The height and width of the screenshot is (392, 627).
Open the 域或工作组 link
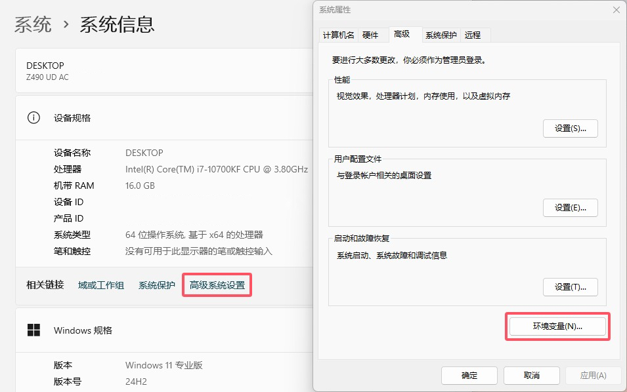point(101,285)
